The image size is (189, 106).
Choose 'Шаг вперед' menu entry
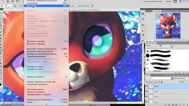pos(46,3)
